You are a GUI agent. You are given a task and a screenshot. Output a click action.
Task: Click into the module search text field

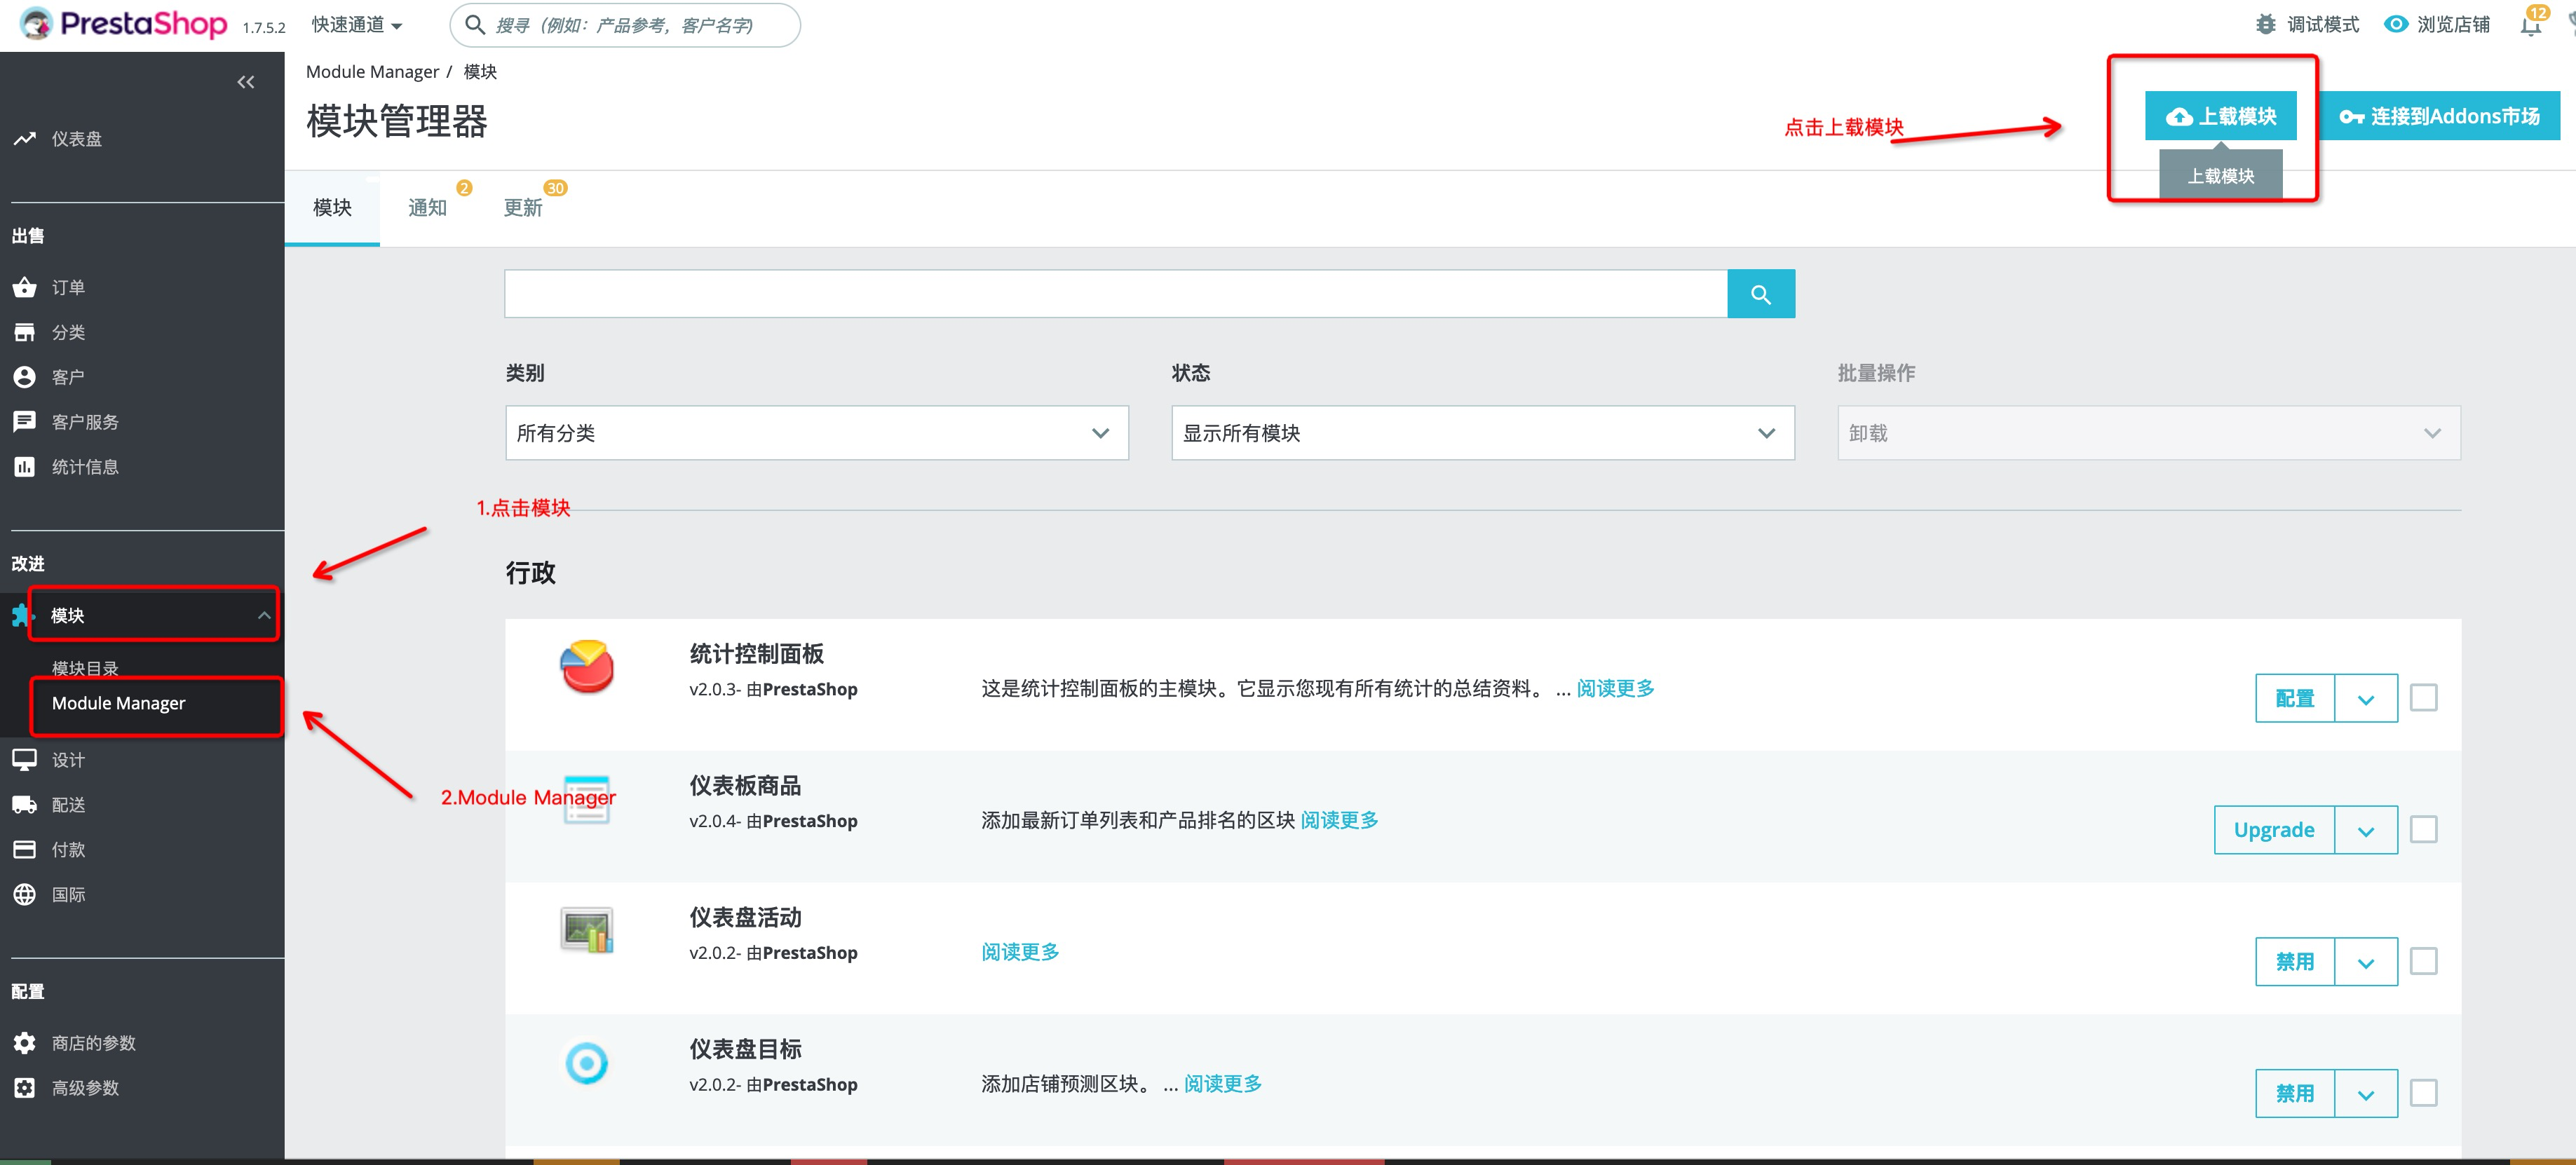click(x=1115, y=294)
